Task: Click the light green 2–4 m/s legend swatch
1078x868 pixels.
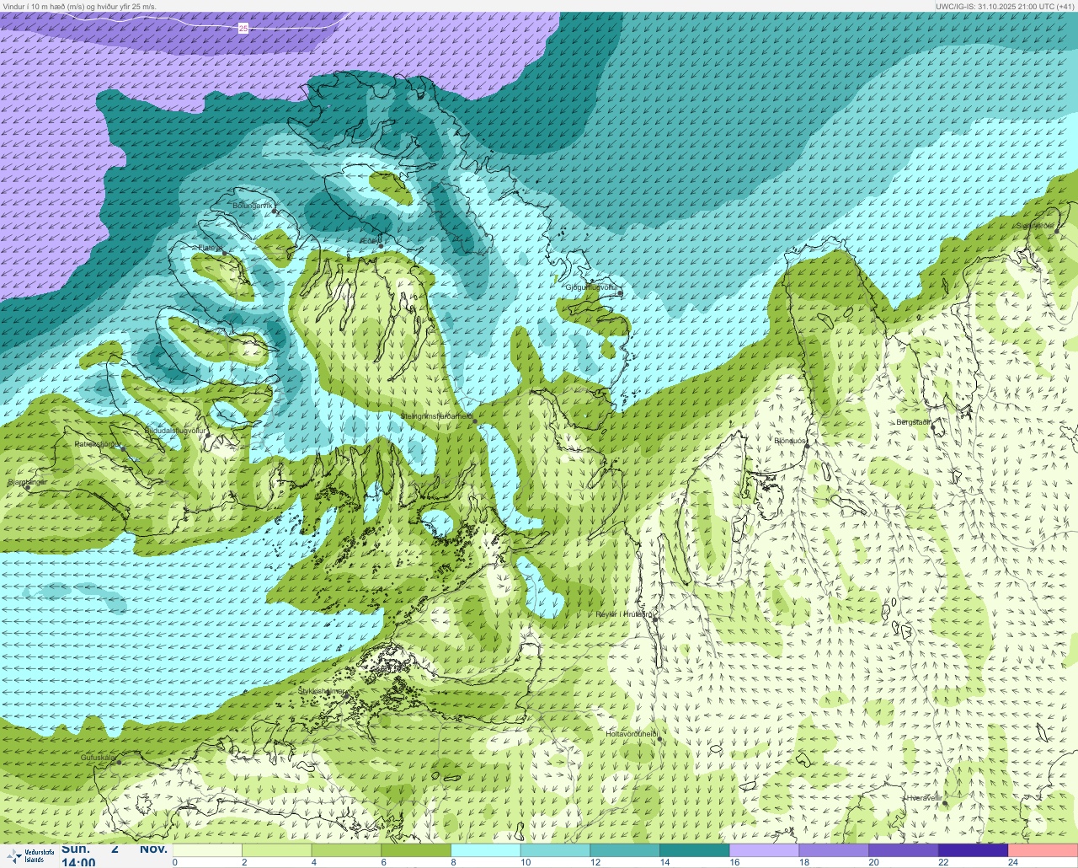Action: click(276, 850)
